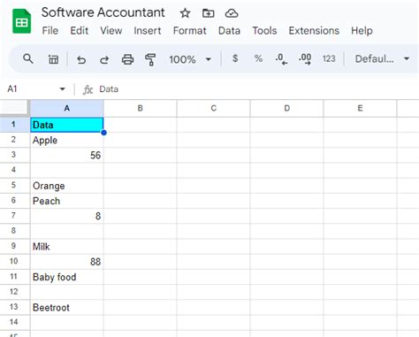The height and width of the screenshot is (337, 419).
Task: Select cell containing Baby food
Action: click(67, 277)
